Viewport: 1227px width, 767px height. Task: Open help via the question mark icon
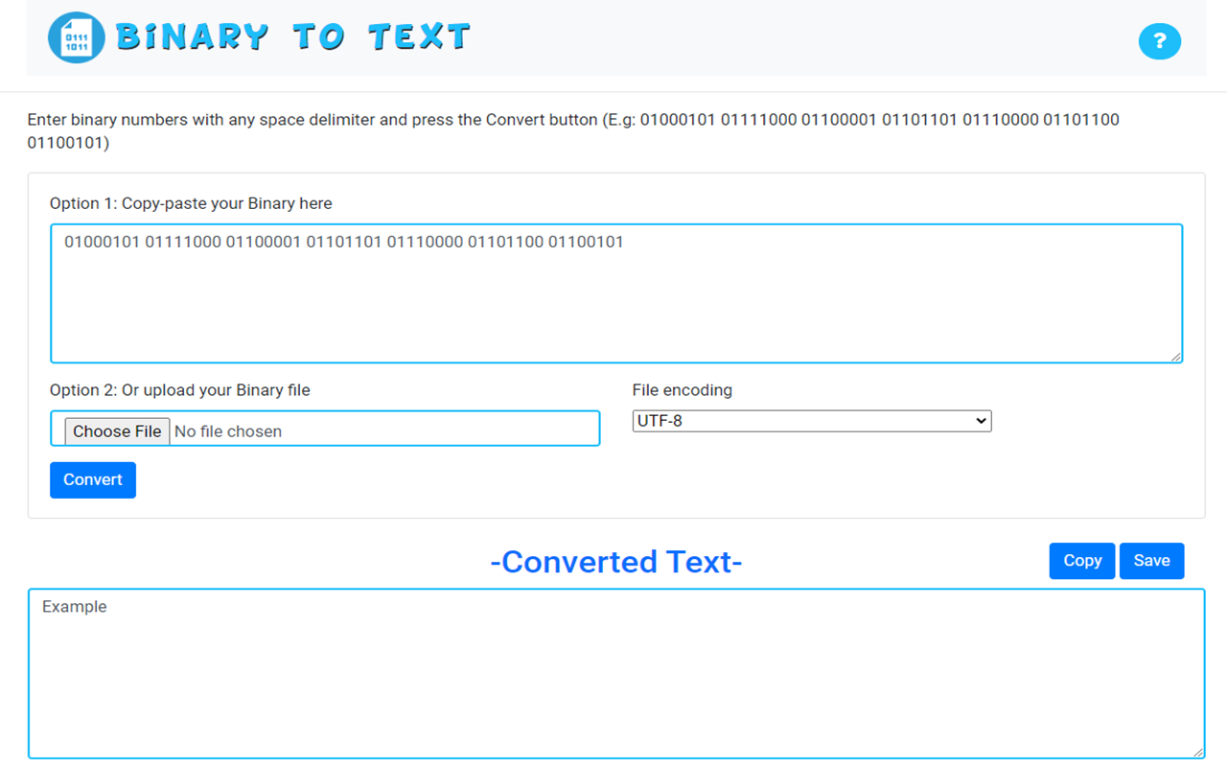tap(1159, 41)
